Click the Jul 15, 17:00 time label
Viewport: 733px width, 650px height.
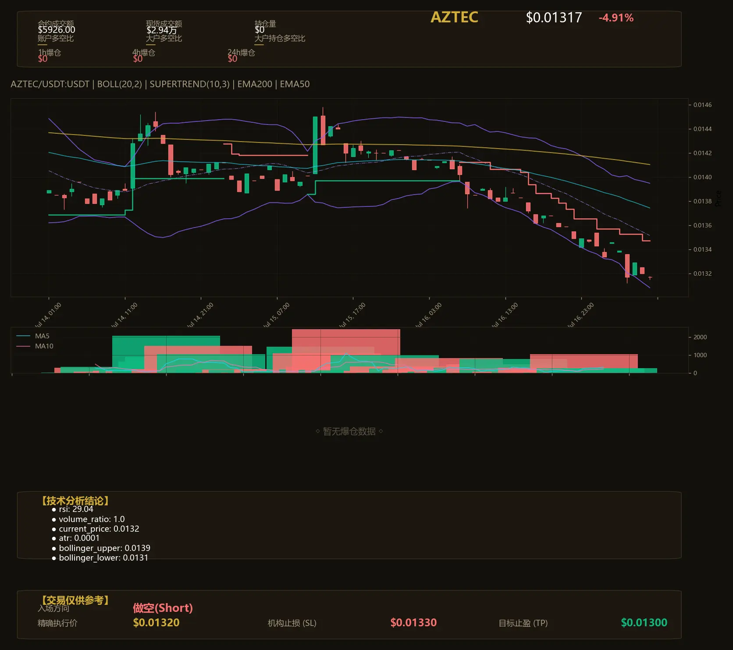pos(352,316)
